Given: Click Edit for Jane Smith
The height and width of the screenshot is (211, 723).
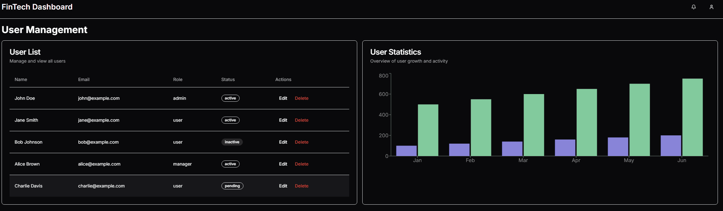Looking at the screenshot, I should click(x=283, y=120).
